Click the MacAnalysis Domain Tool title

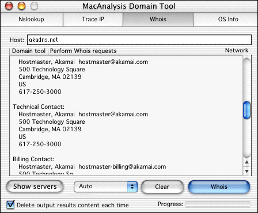tap(129, 6)
